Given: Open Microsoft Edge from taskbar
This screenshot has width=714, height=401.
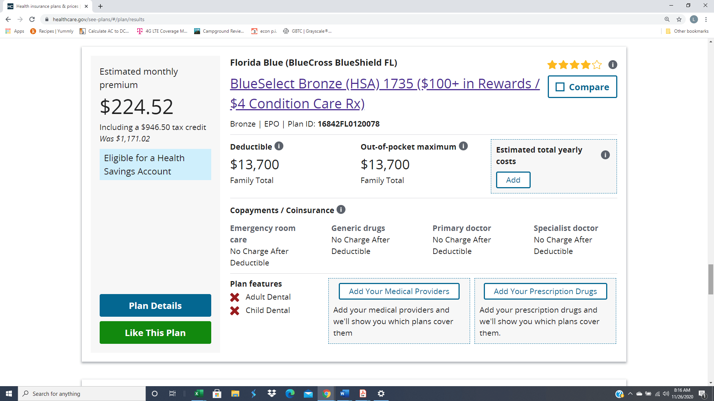Looking at the screenshot, I should click(290, 394).
